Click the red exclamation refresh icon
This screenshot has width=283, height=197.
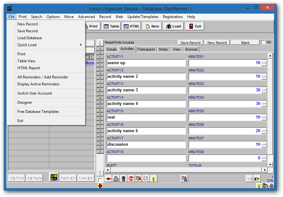coord(131,179)
